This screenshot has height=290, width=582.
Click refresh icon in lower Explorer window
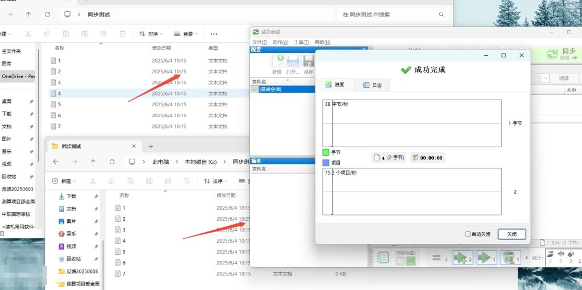(x=112, y=162)
